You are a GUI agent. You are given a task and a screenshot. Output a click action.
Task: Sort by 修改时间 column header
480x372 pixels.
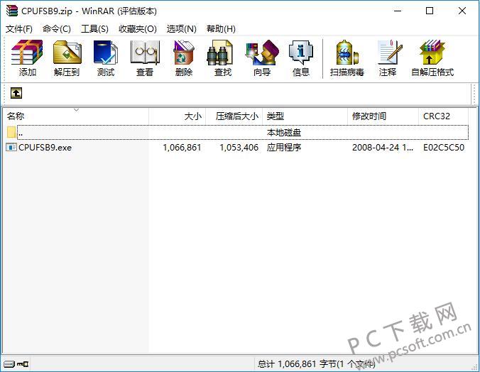(383, 116)
